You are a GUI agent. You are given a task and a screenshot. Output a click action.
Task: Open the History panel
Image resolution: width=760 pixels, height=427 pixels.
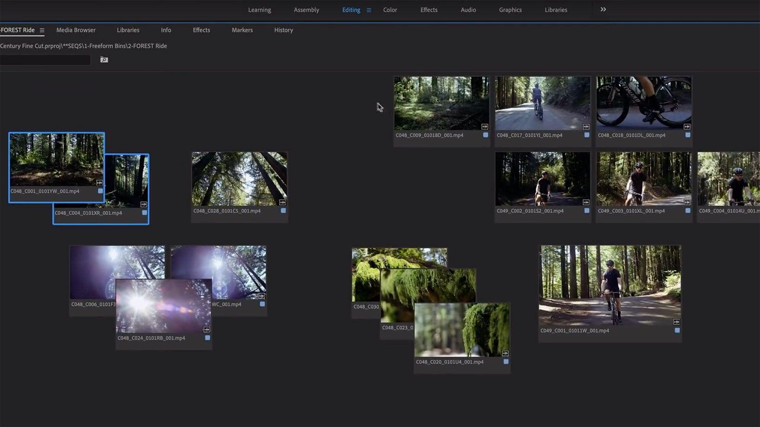pyautogui.click(x=283, y=30)
